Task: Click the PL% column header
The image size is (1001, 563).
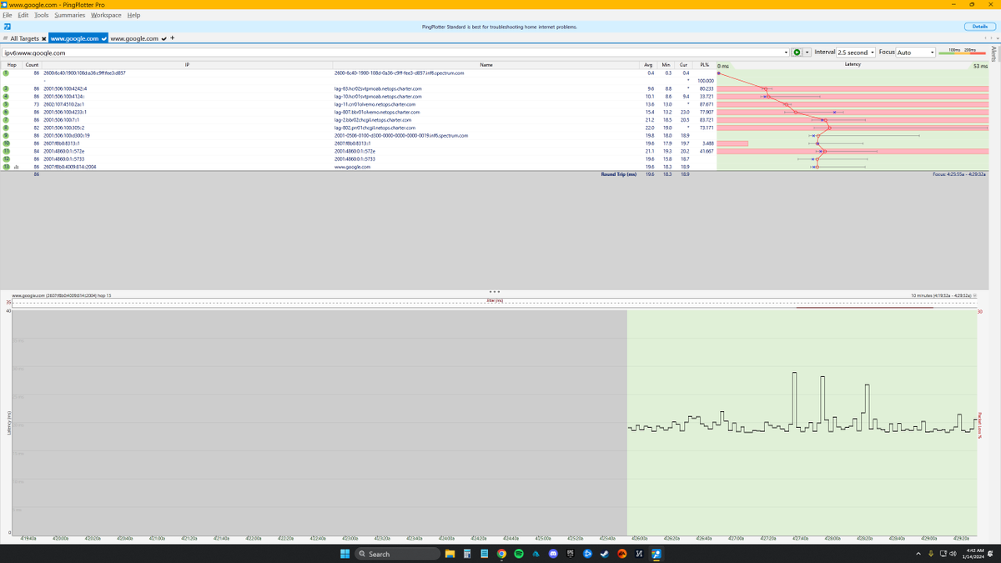Action: coord(704,64)
